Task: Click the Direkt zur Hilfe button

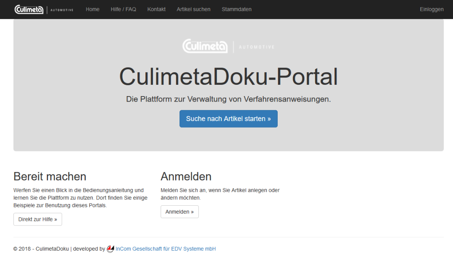Action: pos(38,219)
